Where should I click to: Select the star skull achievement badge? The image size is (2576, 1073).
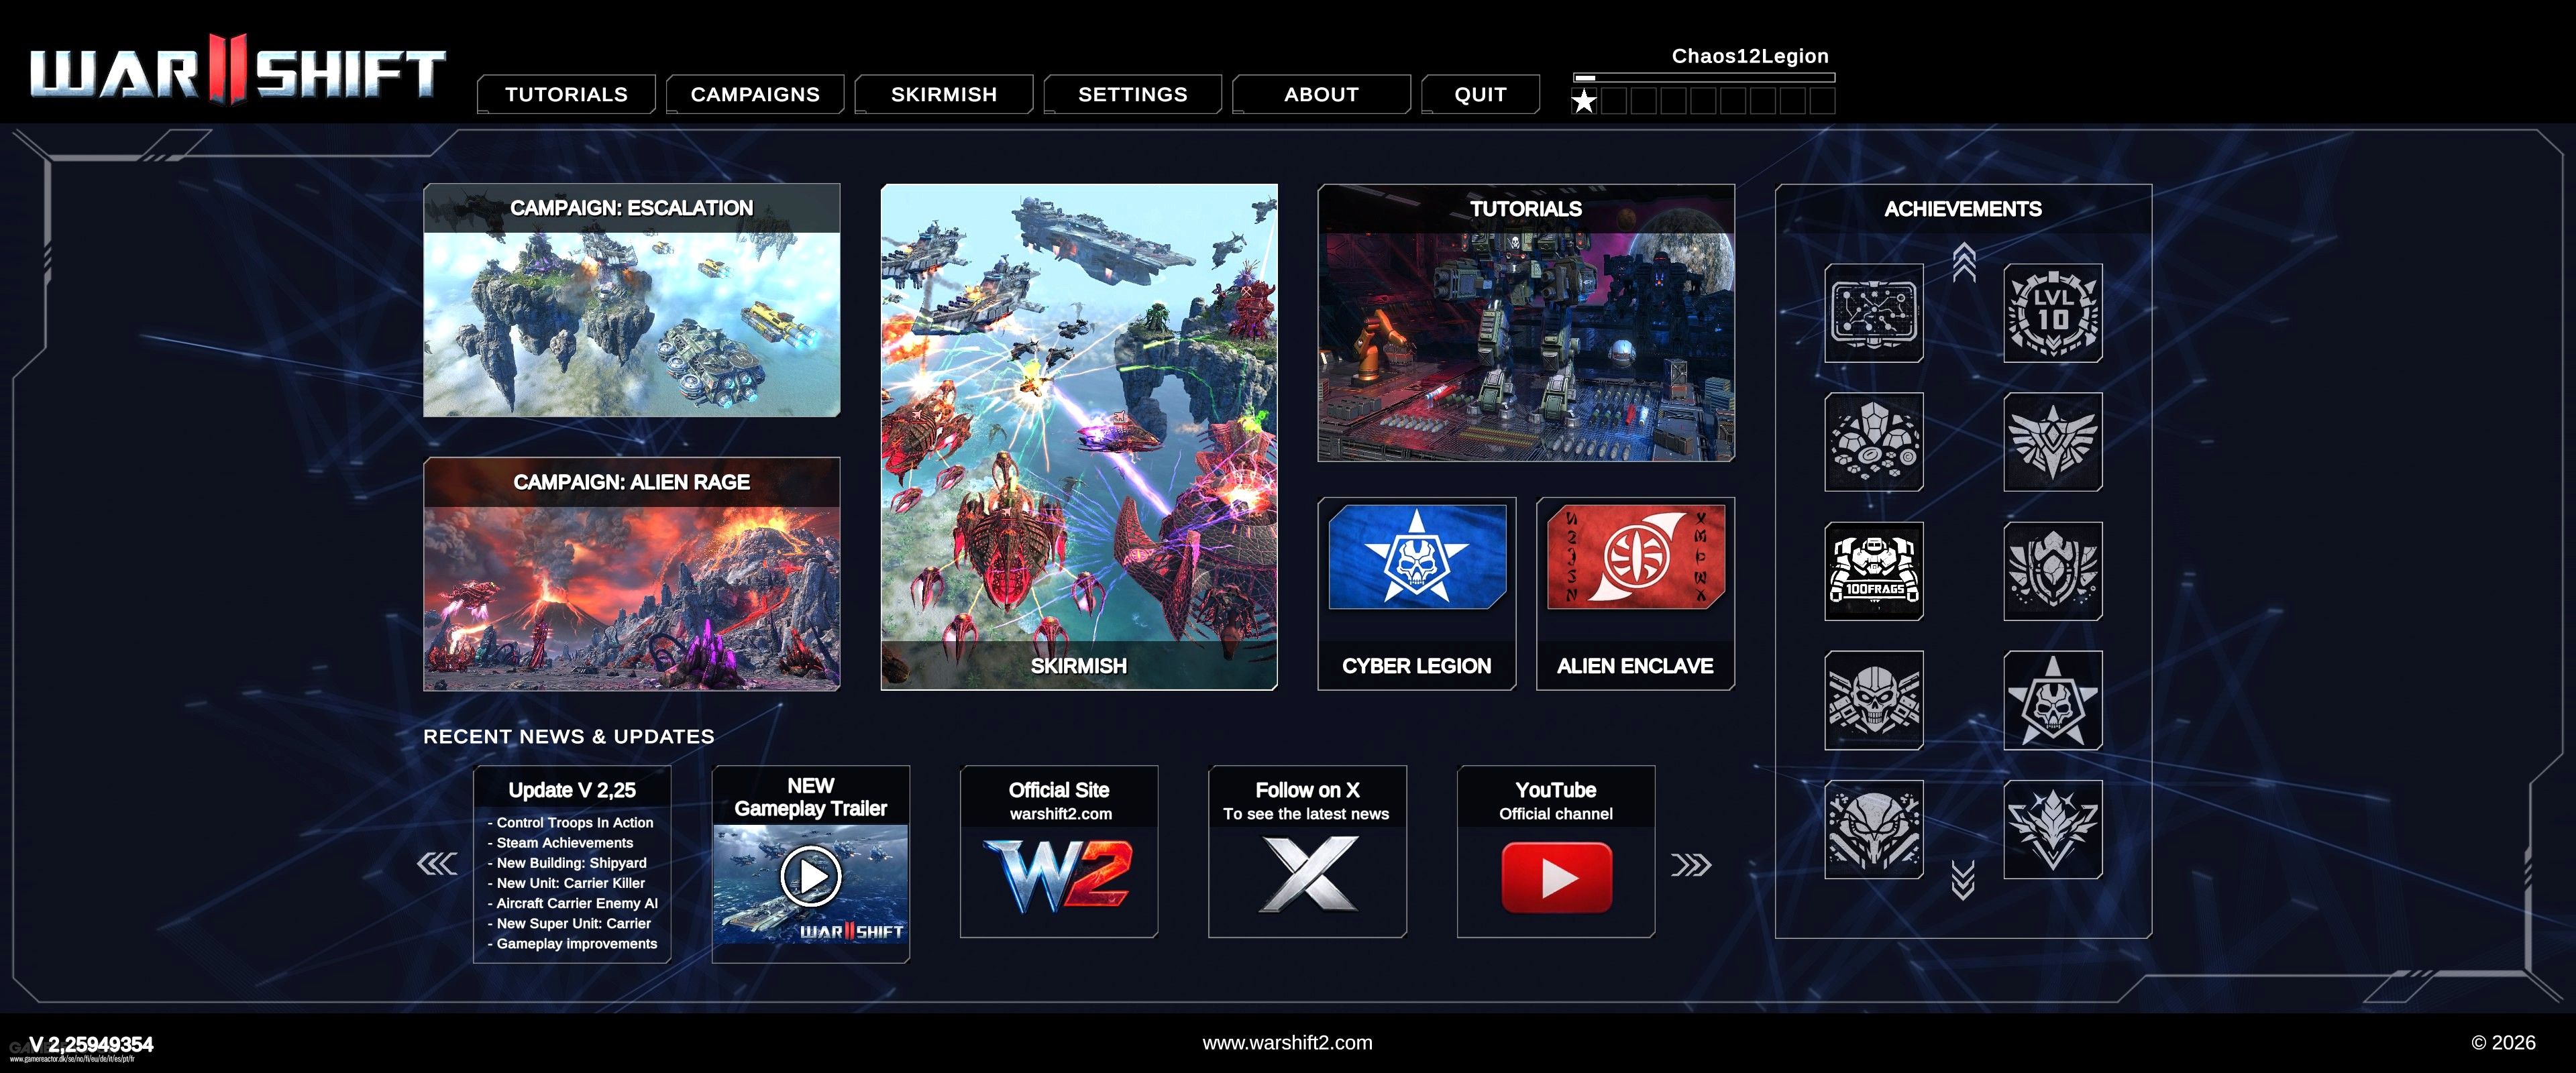[2053, 700]
